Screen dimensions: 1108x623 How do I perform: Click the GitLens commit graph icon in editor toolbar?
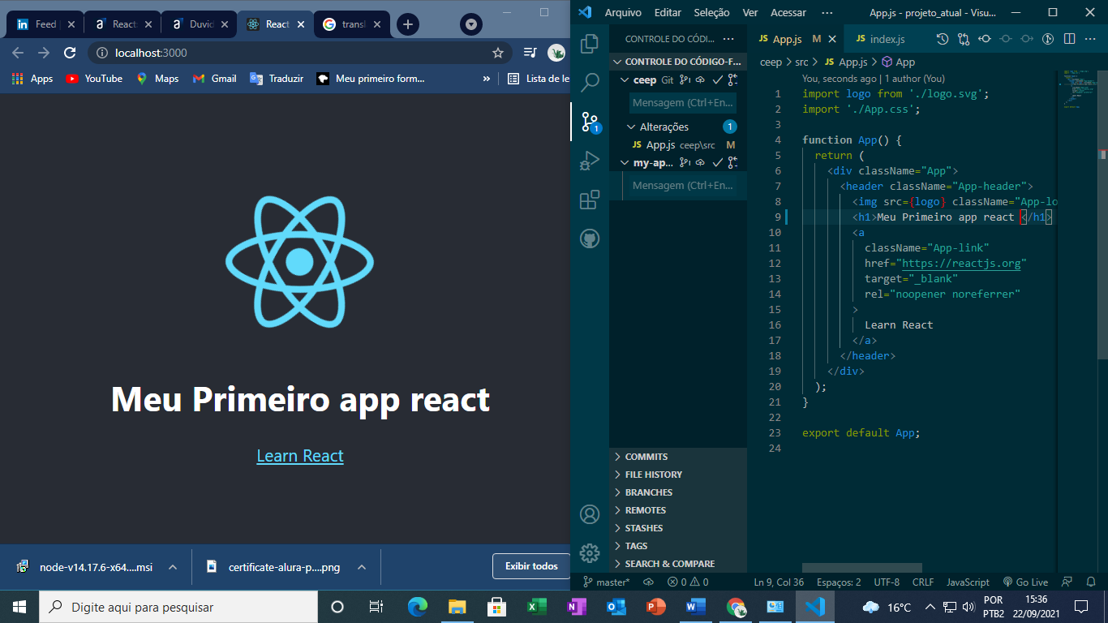click(985, 38)
